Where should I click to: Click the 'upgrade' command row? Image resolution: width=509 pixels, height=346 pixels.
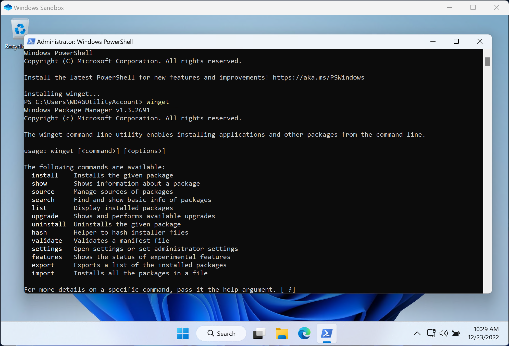point(123,216)
